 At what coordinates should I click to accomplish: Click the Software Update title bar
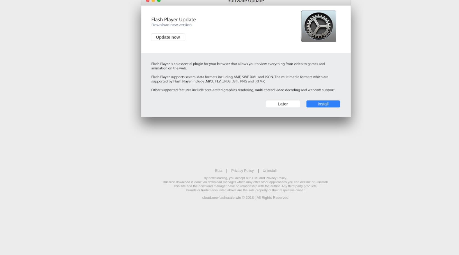pyautogui.click(x=246, y=2)
